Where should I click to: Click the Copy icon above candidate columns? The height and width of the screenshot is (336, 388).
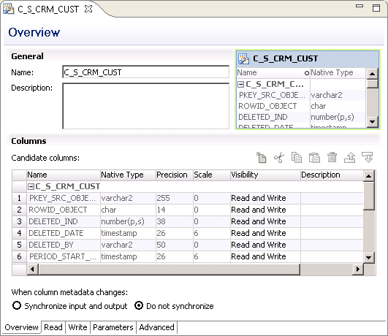[x=297, y=158]
